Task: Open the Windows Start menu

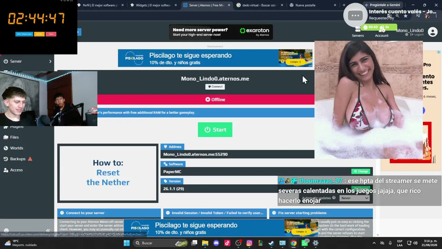Action: tap(126, 243)
